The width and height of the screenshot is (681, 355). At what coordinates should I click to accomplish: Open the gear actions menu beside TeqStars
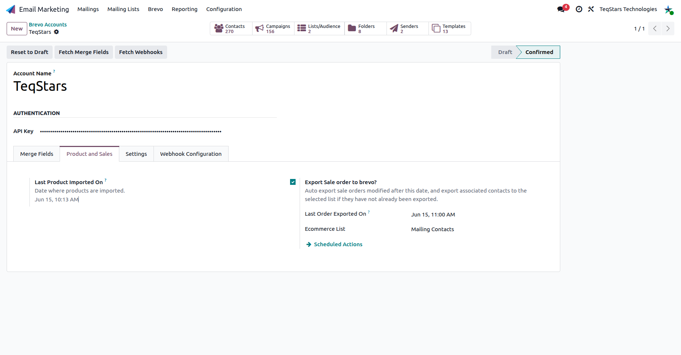(x=56, y=32)
